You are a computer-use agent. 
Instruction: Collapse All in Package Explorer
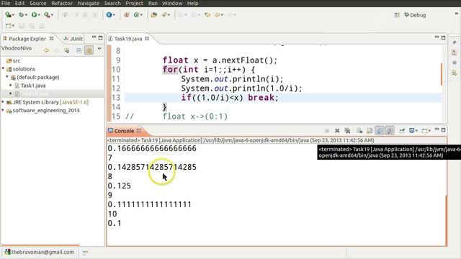[79, 50]
